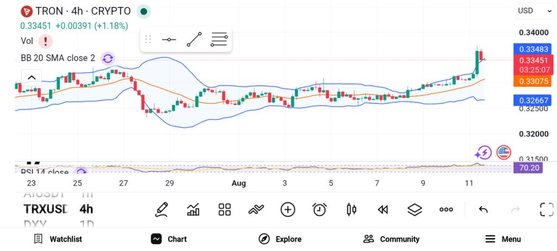Tap the BB 20 SMA close 2 label

(x=58, y=58)
